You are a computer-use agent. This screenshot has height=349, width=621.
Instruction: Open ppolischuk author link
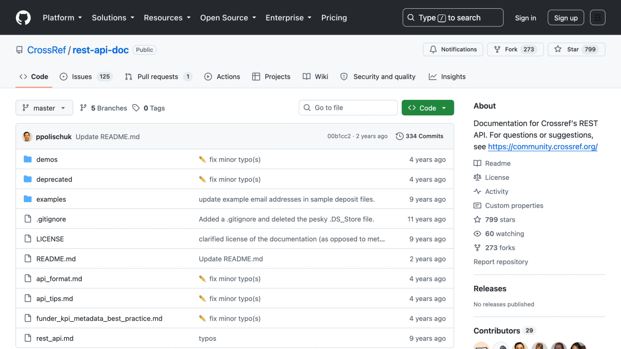(53, 136)
